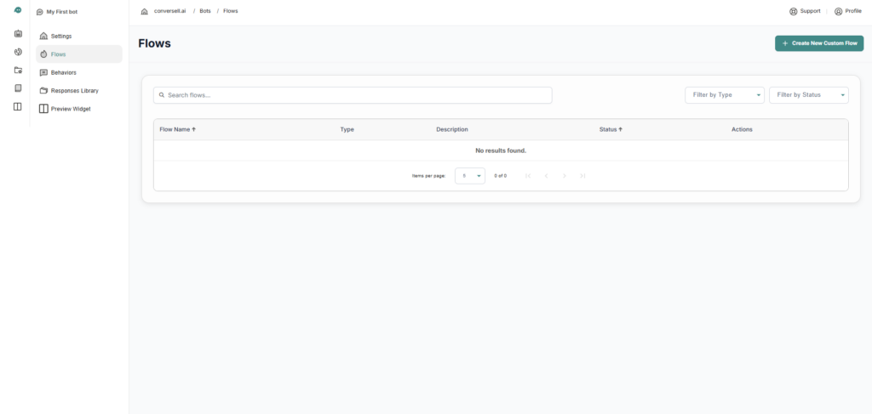Click the Conversell logo at top left
The width and height of the screenshot is (872, 414).
click(x=18, y=10)
